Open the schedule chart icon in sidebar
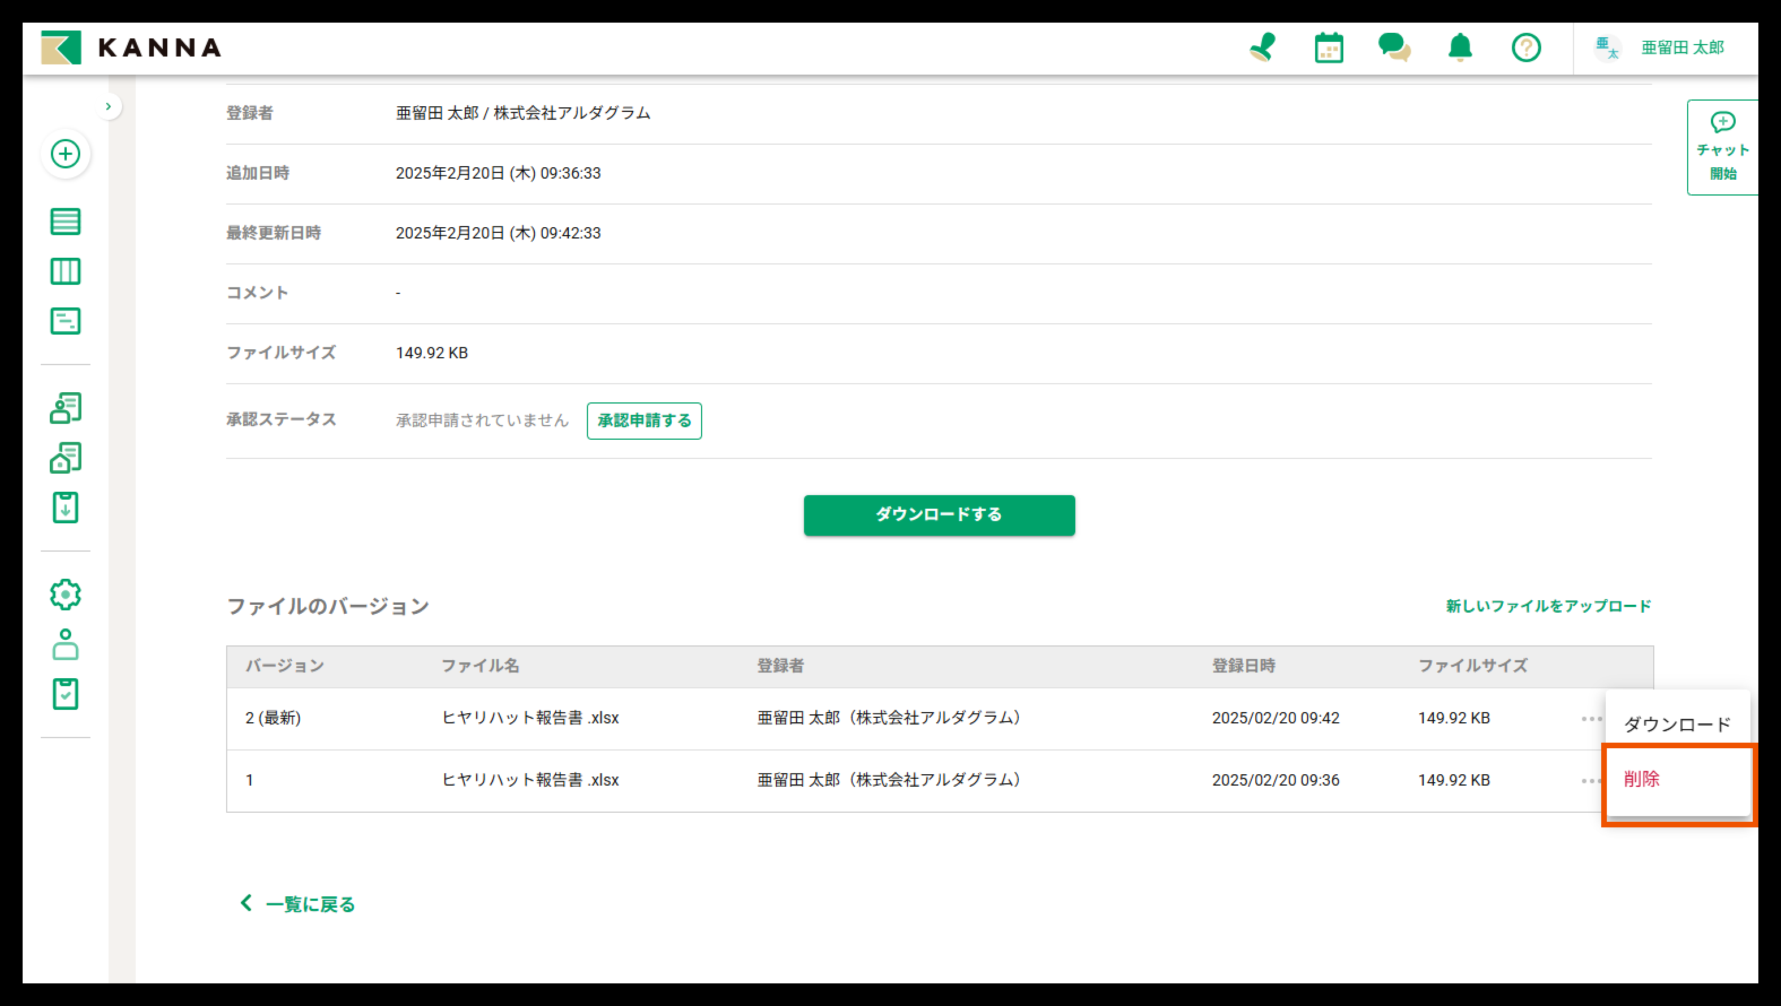Image resolution: width=1781 pixels, height=1006 pixels. 66,321
